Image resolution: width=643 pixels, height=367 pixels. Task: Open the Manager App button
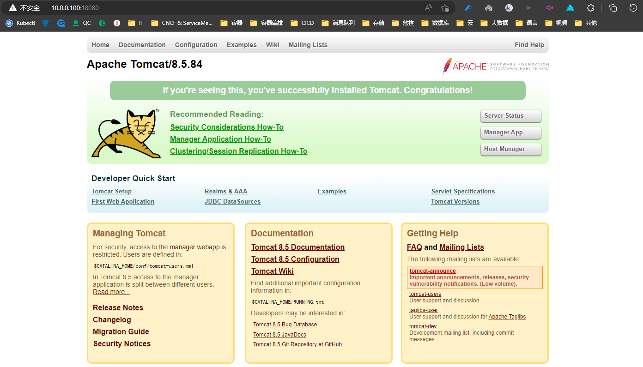(510, 132)
